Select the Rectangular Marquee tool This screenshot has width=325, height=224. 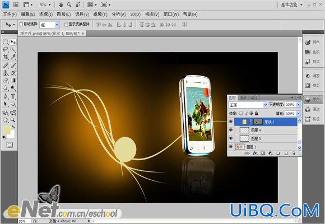(x=6, y=42)
